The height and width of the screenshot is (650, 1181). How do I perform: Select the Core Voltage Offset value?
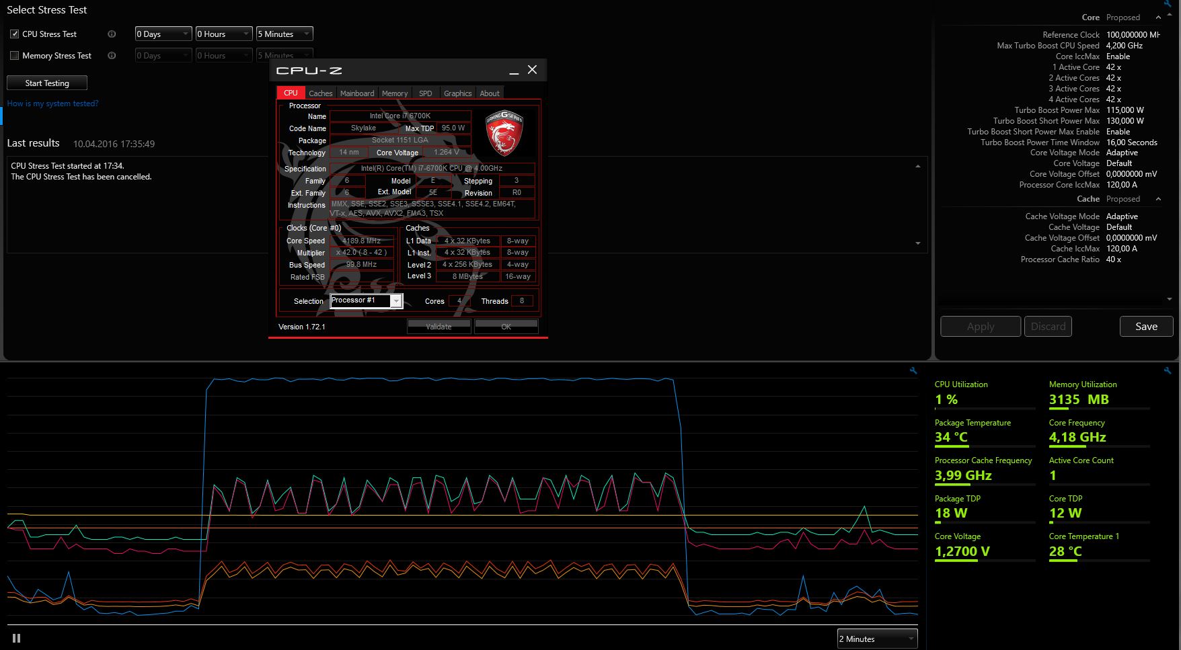click(1132, 174)
